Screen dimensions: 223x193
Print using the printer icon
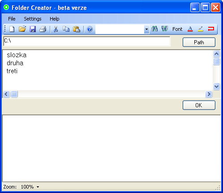click(x=43, y=29)
